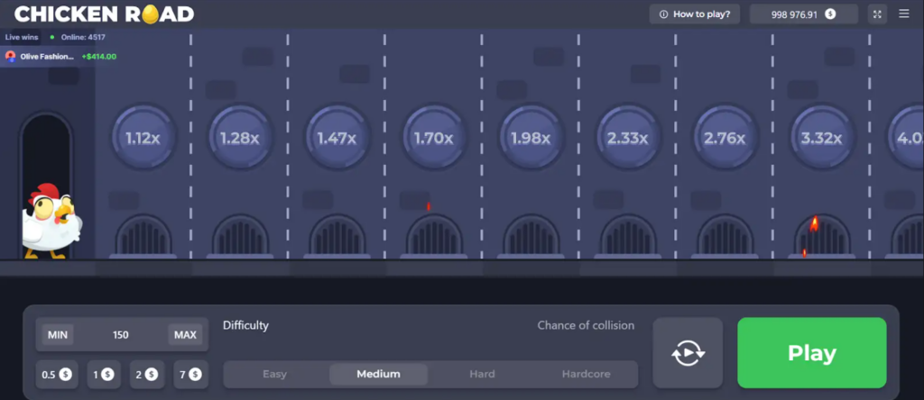Click the 1.98x multiplier manhole
The width and height of the screenshot is (924, 400).
531,138
